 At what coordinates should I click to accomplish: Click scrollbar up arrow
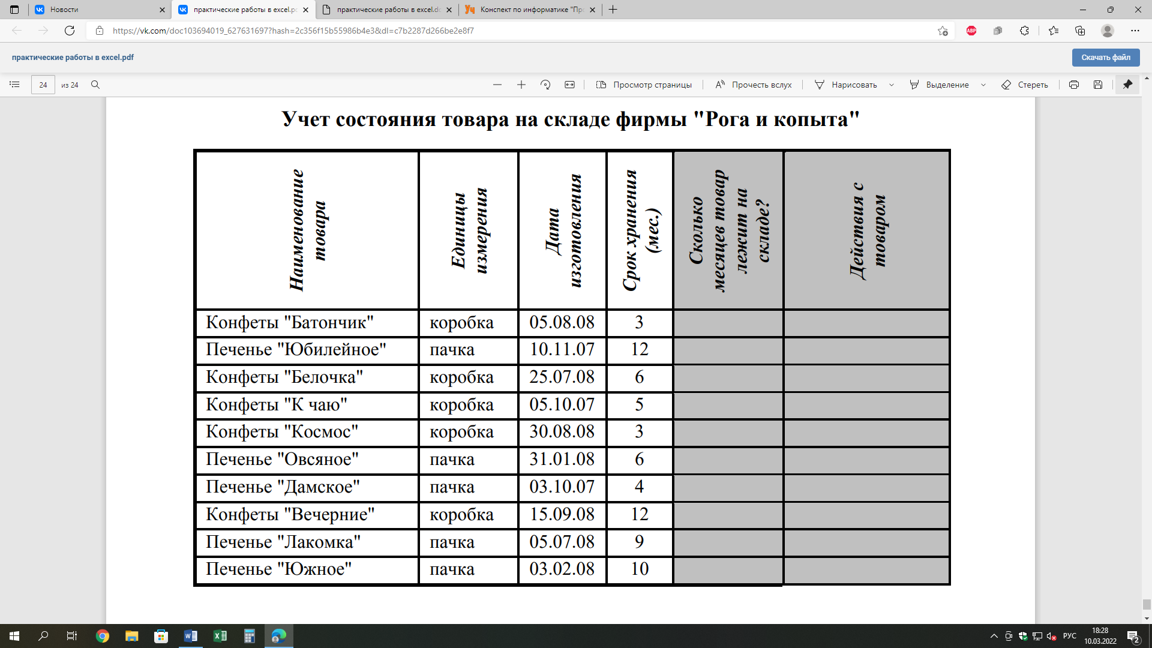pos(1147,78)
